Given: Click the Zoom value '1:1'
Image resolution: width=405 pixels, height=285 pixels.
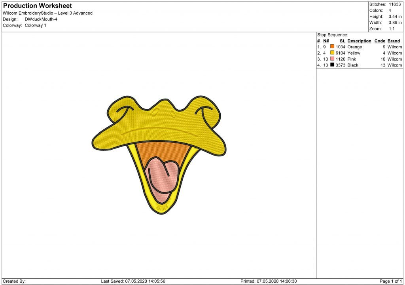Looking at the screenshot, I should pos(392,29).
